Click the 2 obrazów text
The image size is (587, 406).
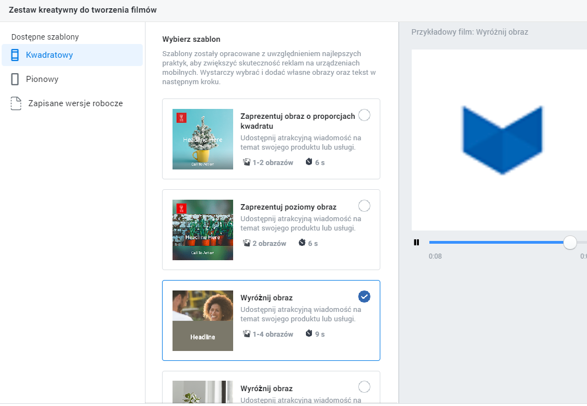(x=270, y=244)
